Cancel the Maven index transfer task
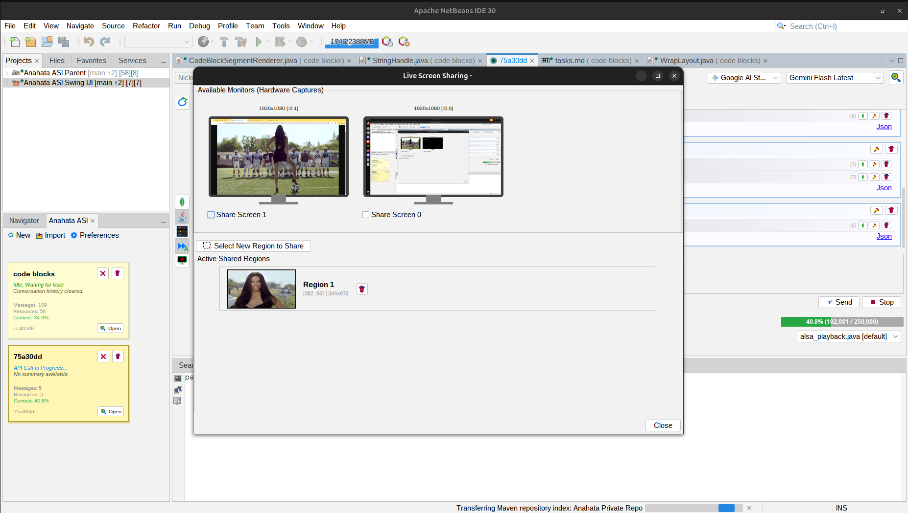908x513 pixels. [749, 508]
